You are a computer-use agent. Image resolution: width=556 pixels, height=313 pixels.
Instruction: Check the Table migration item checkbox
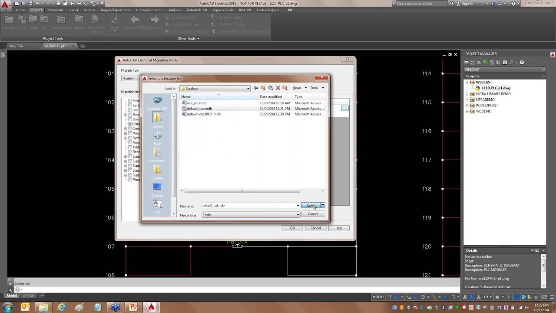pos(130,147)
